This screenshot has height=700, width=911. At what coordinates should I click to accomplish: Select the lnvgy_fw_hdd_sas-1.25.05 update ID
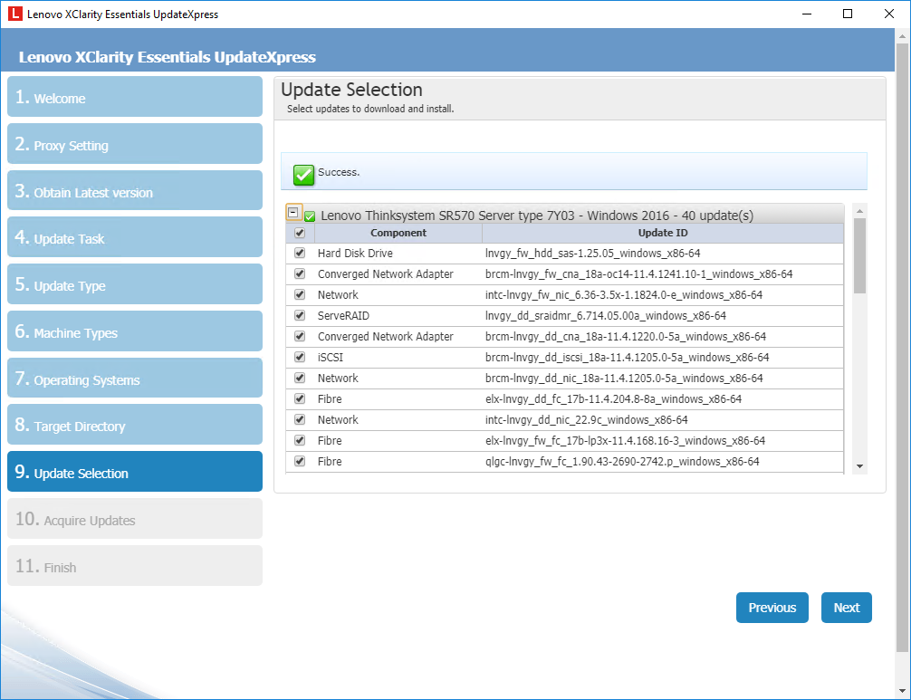coord(592,254)
